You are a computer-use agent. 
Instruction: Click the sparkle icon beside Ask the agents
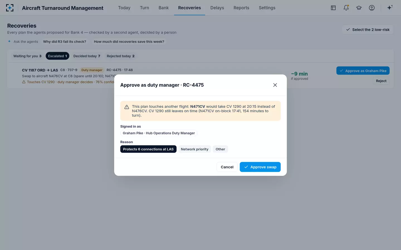point(9,41)
